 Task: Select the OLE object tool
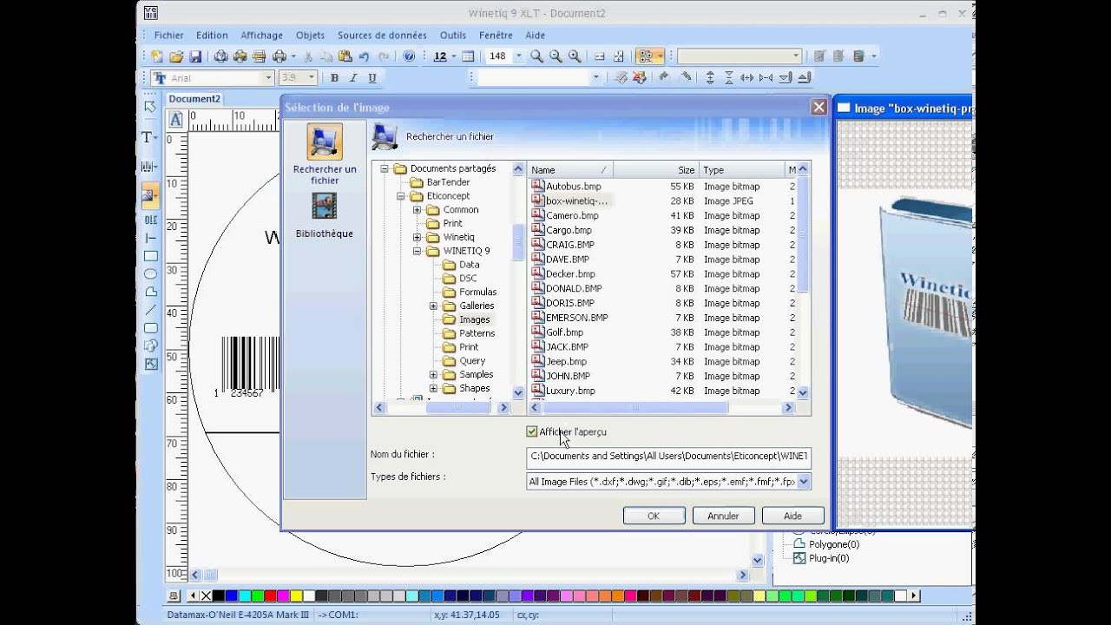pyautogui.click(x=151, y=220)
